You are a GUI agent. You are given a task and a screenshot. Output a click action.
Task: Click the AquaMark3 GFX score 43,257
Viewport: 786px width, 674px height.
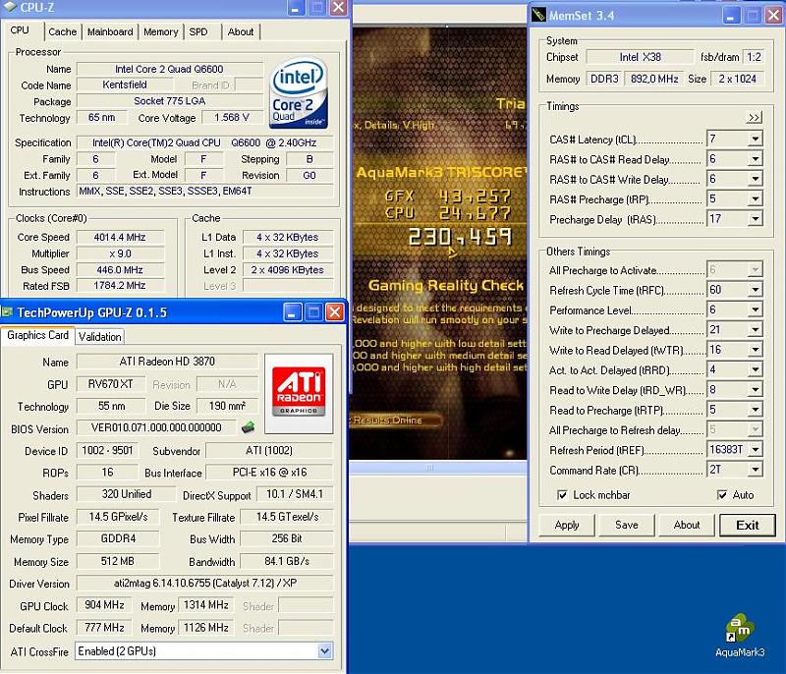475,196
